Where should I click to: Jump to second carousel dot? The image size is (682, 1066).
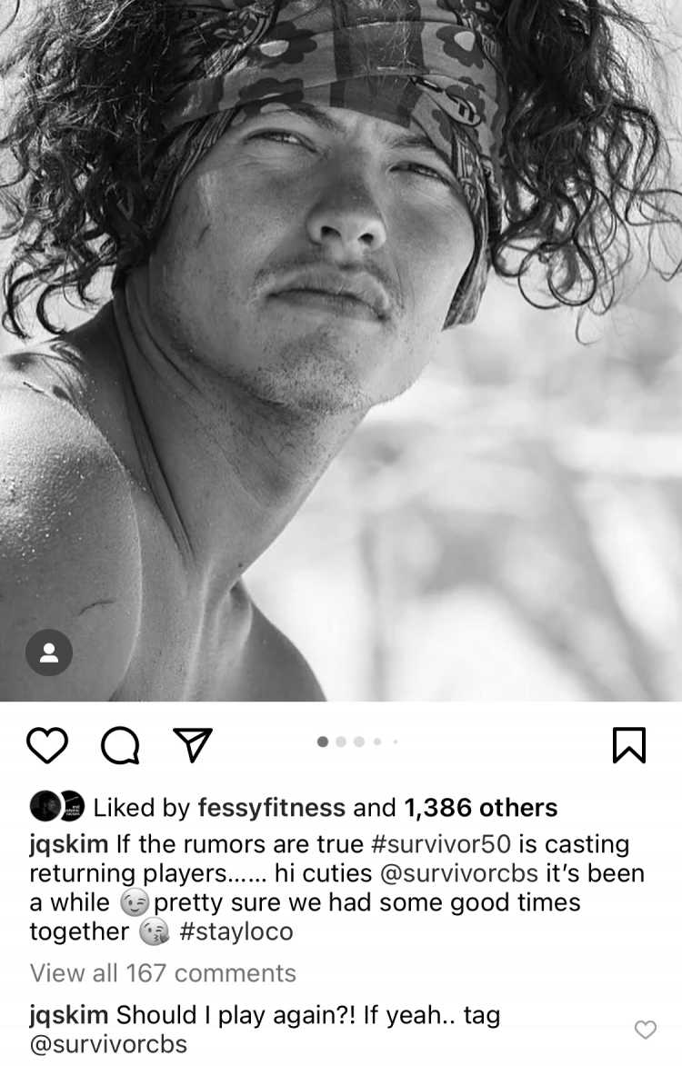(341, 741)
